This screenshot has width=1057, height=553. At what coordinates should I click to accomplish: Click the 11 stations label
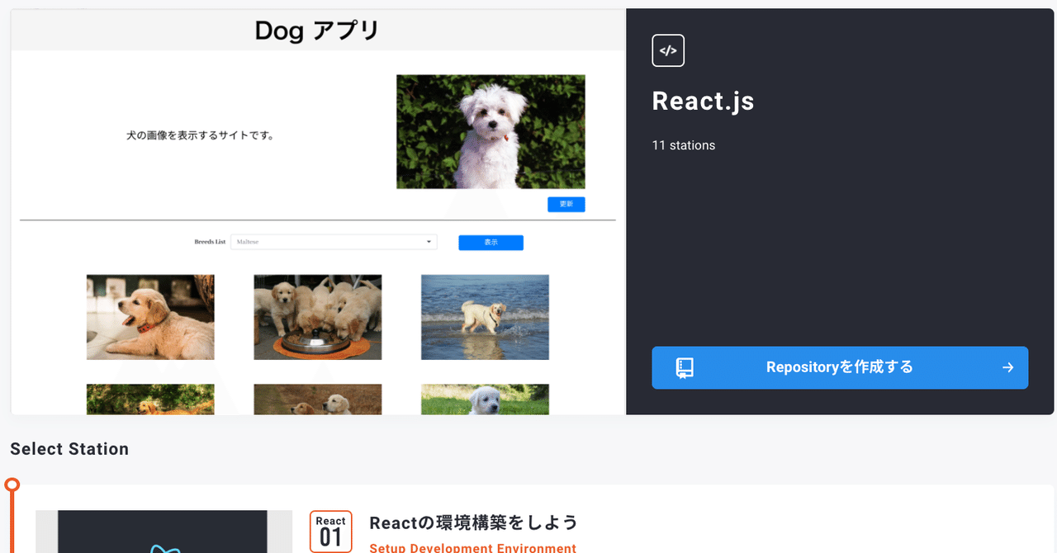[683, 145]
